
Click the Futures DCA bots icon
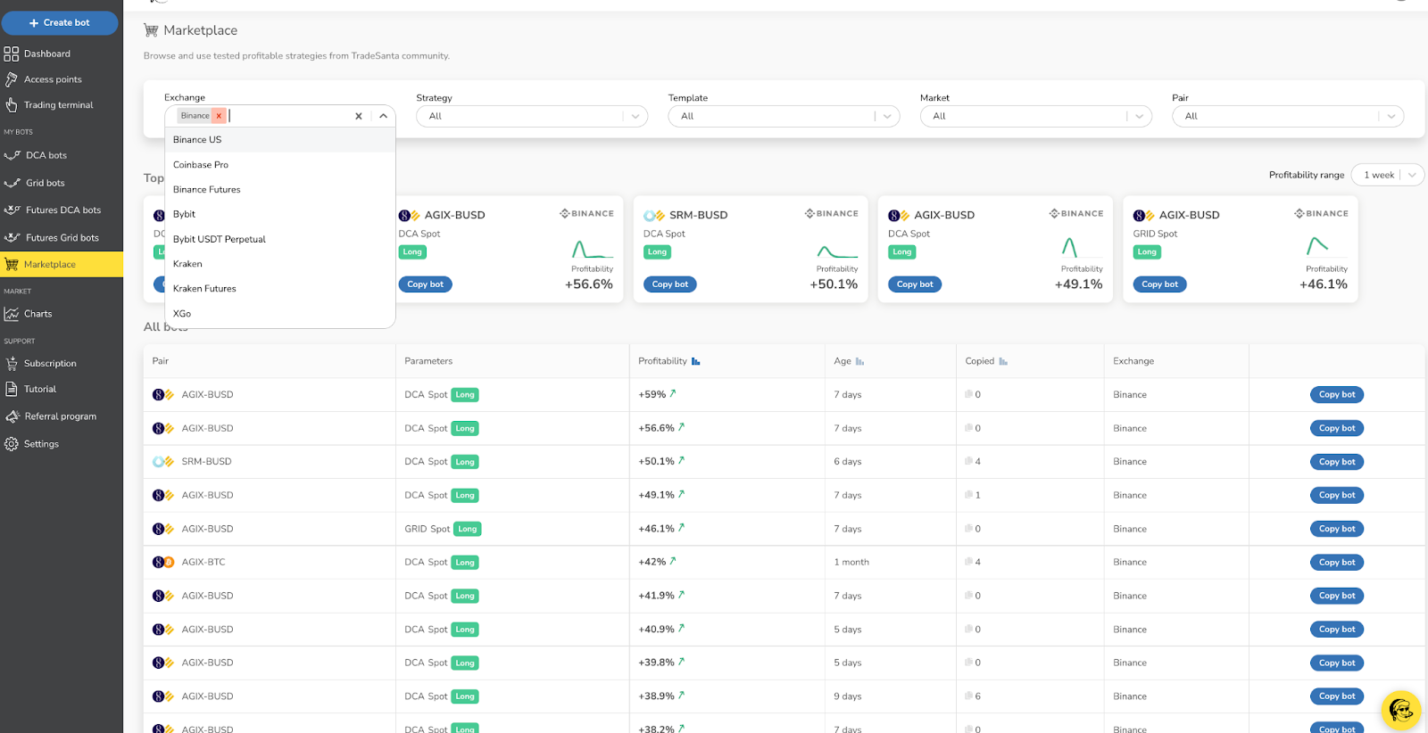click(12, 210)
